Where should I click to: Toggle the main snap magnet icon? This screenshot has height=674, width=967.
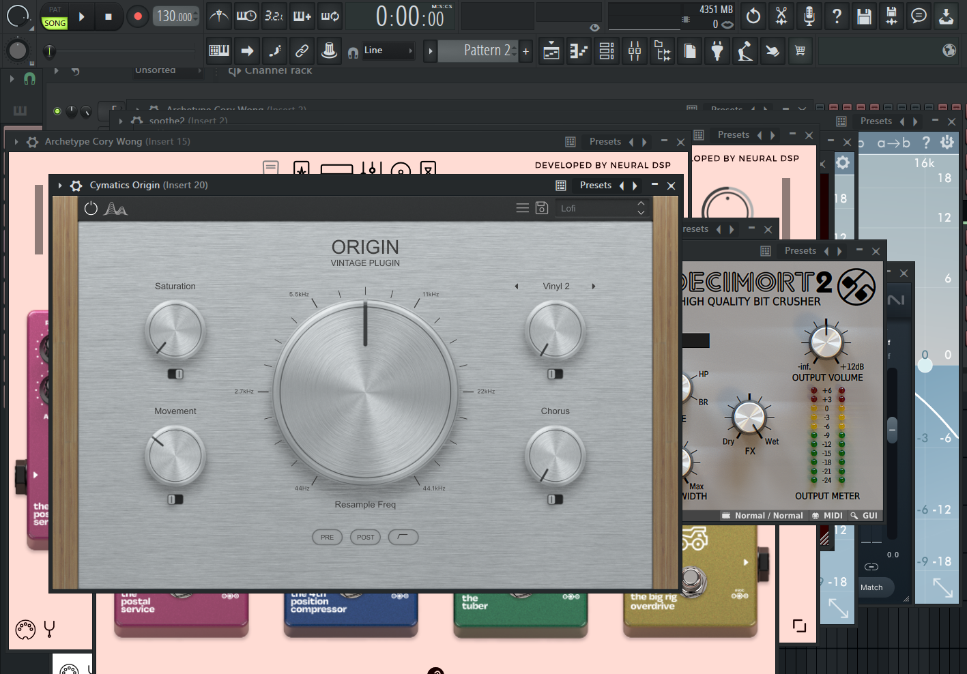tap(353, 52)
